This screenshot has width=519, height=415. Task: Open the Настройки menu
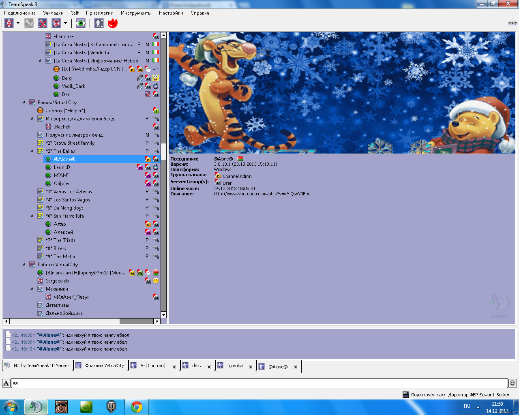click(171, 13)
